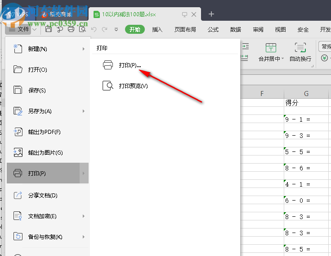Click the monitor icon on the document tab
The height and width of the screenshot is (256, 331).
[x=184, y=14]
